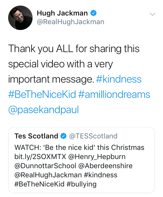Image resolution: width=163 pixels, height=197 pixels.
Task: Expand the tweet options chevron
Action: click(152, 14)
